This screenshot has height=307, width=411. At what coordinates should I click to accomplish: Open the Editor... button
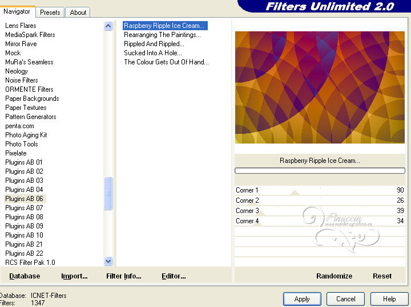[174, 276]
